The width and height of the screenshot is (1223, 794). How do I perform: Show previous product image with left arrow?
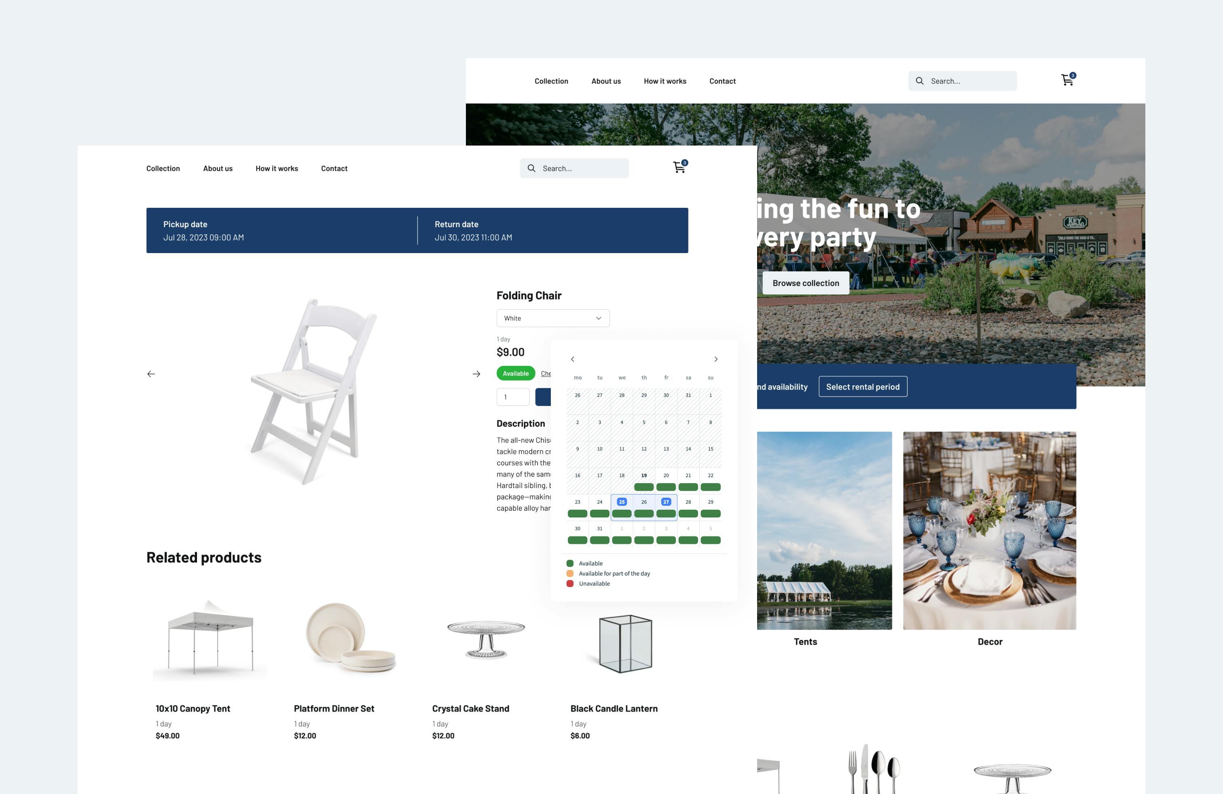151,374
